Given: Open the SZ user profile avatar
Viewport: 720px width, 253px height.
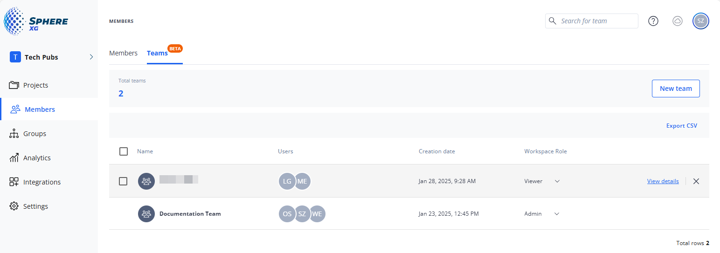Looking at the screenshot, I should coord(700,21).
